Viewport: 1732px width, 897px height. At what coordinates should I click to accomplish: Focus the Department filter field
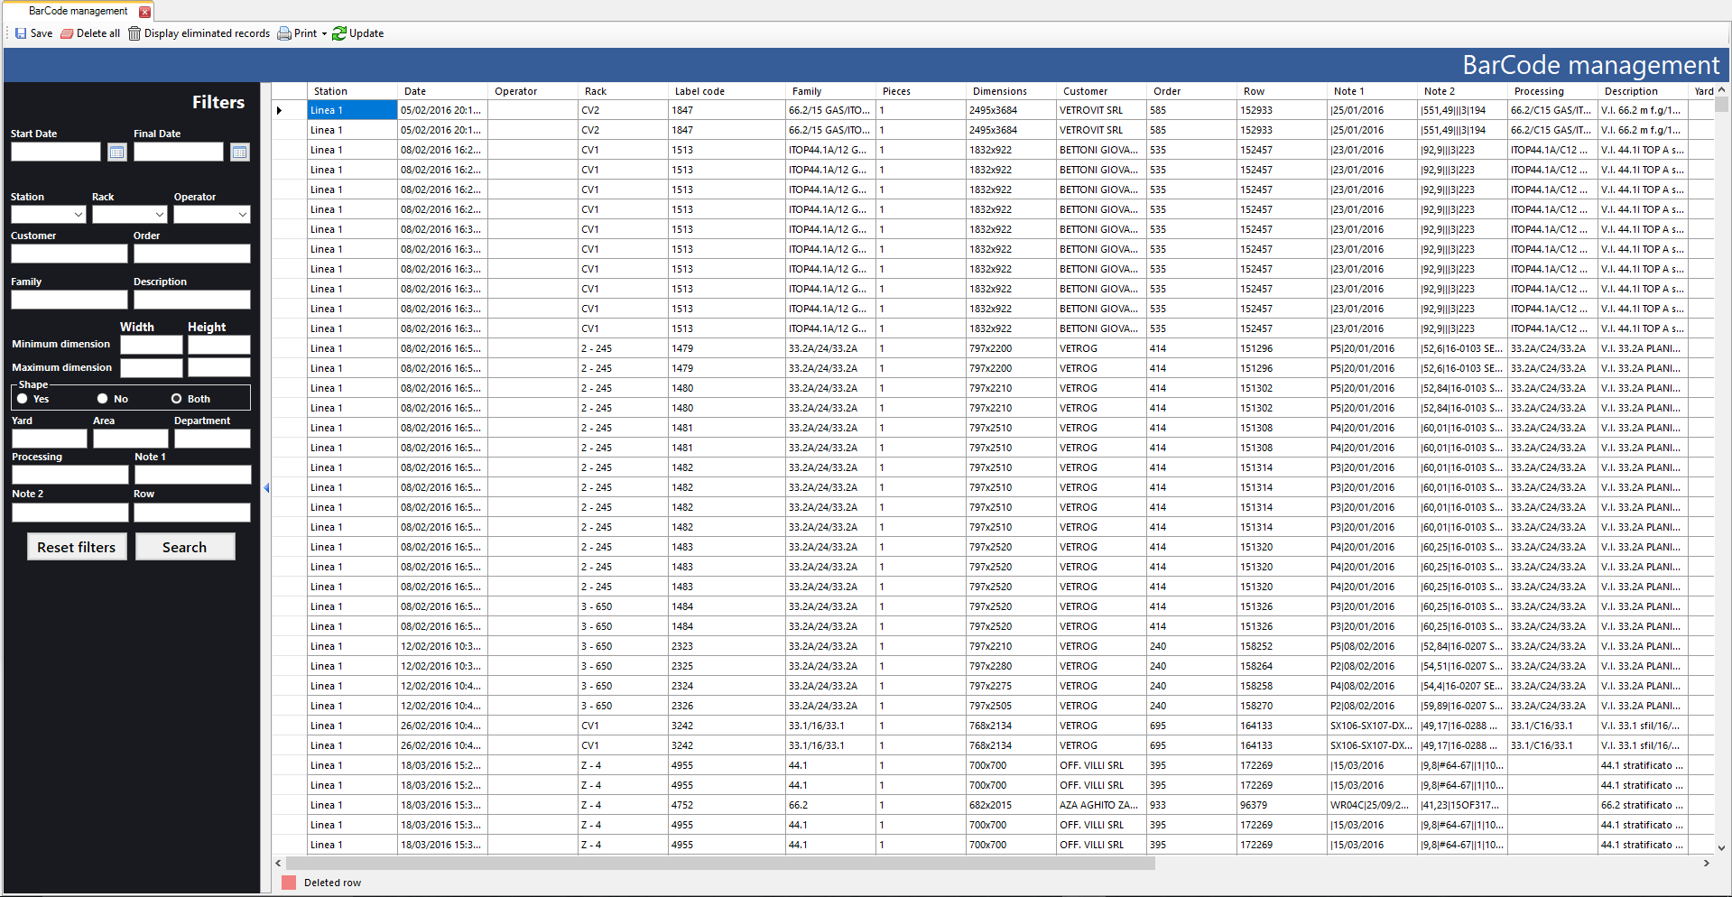[212, 439]
